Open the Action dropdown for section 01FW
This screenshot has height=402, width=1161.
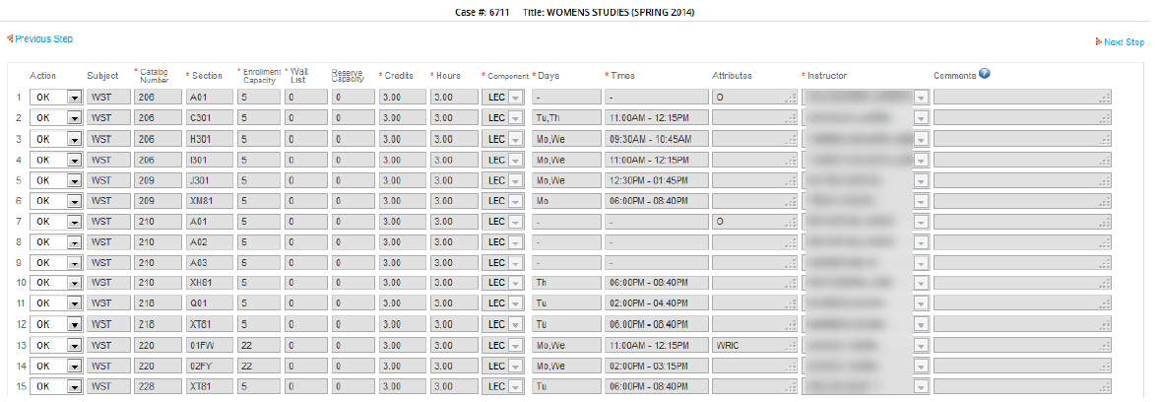[74, 346]
